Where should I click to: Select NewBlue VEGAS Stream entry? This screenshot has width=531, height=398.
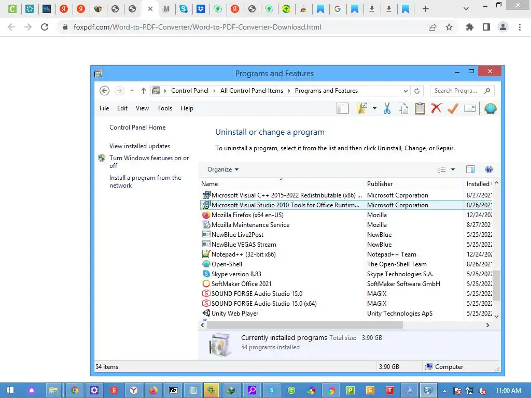pyautogui.click(x=346, y=245)
